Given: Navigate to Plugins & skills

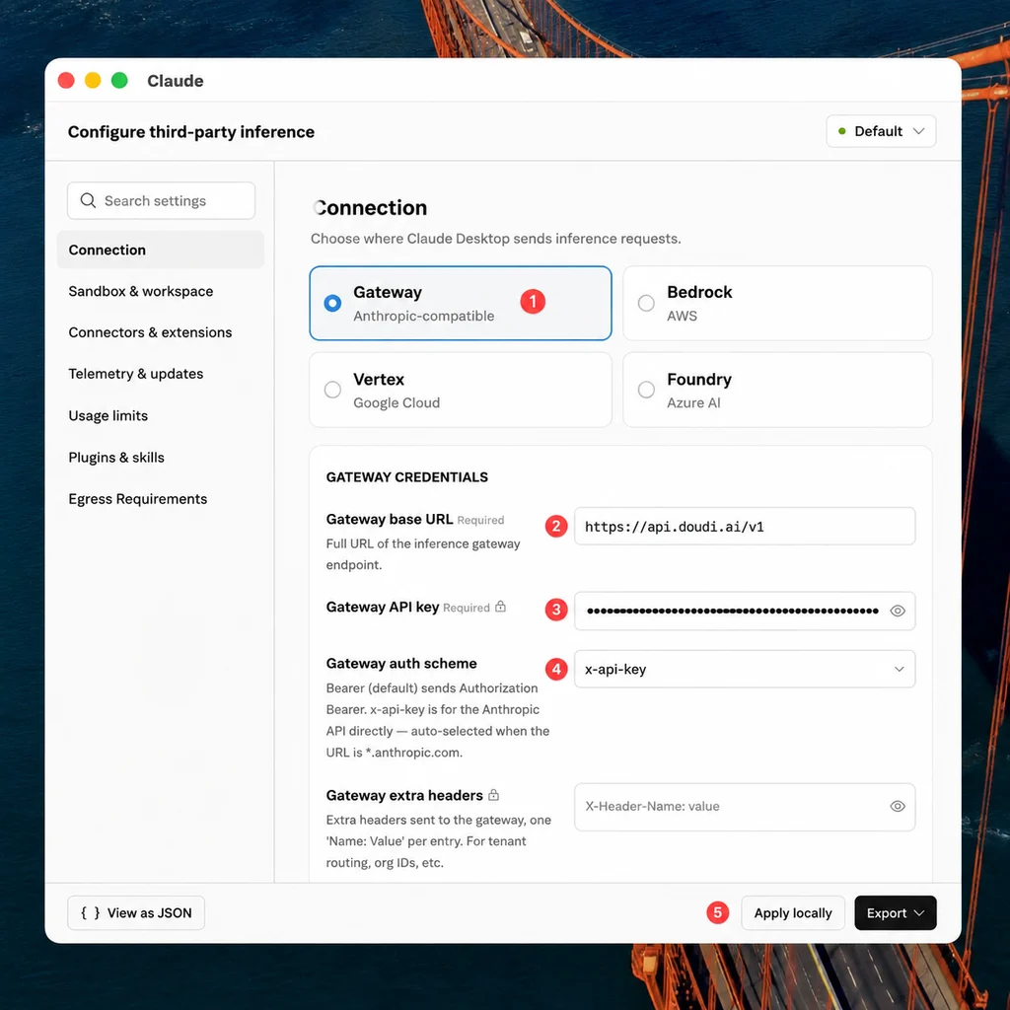Looking at the screenshot, I should pos(116,458).
